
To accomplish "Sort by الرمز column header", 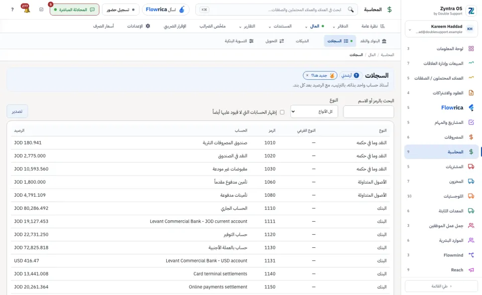I will (272, 130).
